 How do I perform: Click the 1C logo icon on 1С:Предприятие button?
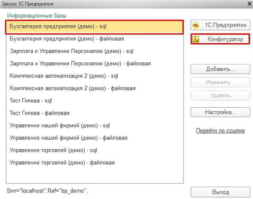[x=197, y=25]
